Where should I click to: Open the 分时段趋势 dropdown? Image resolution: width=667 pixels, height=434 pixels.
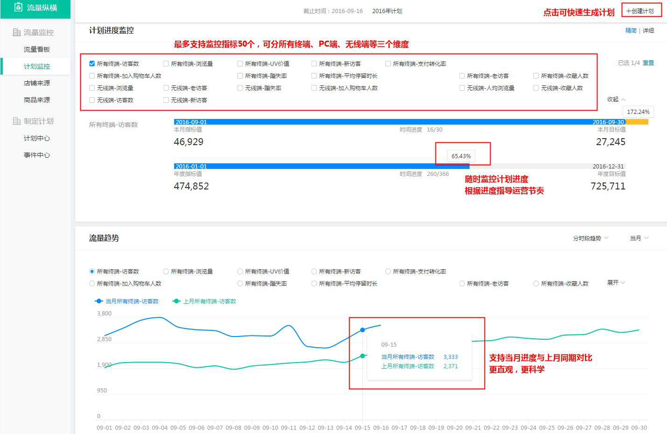[590, 238]
